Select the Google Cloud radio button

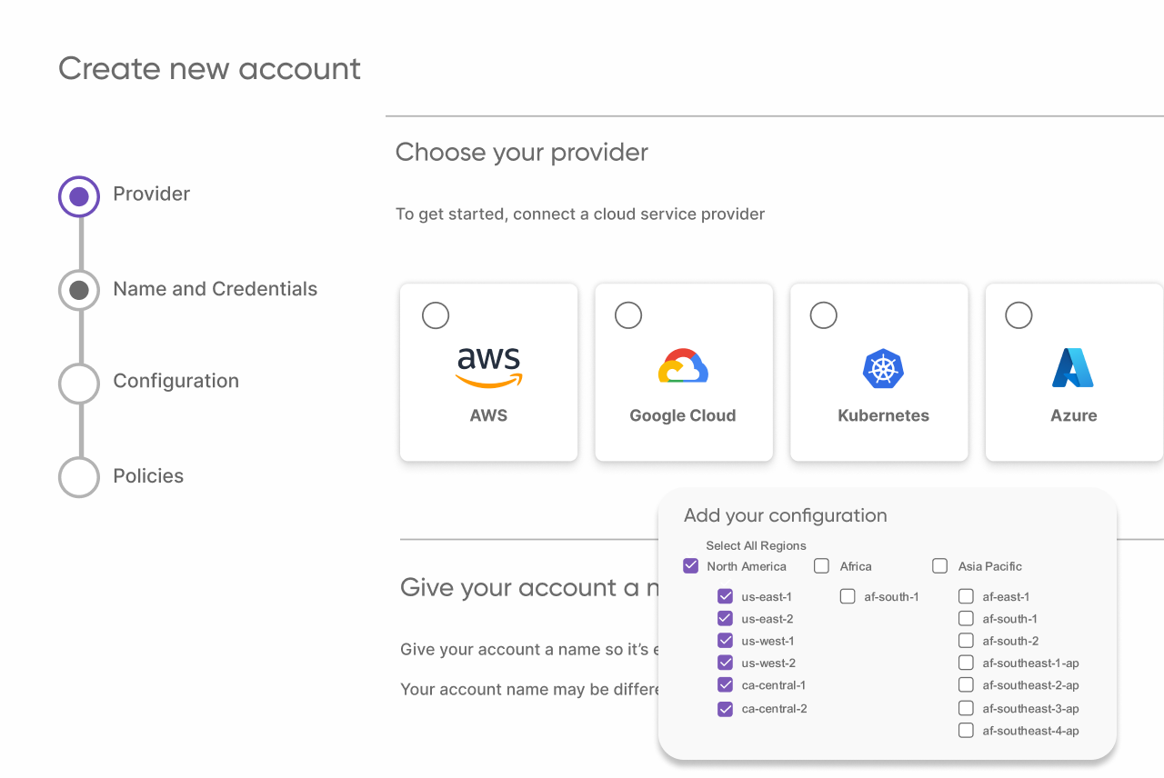click(628, 315)
